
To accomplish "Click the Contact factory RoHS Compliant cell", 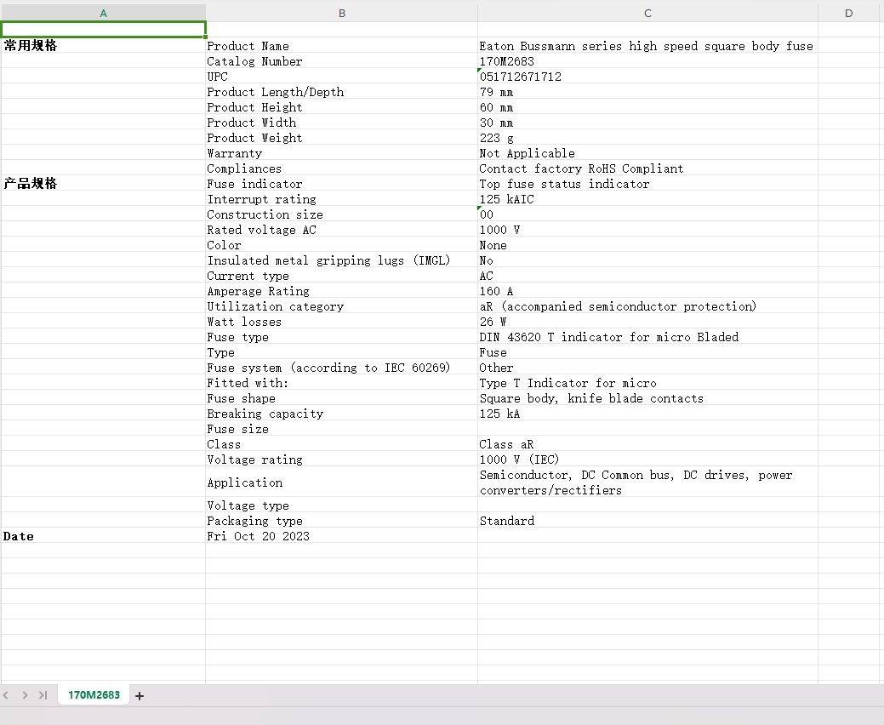I will coord(647,168).
